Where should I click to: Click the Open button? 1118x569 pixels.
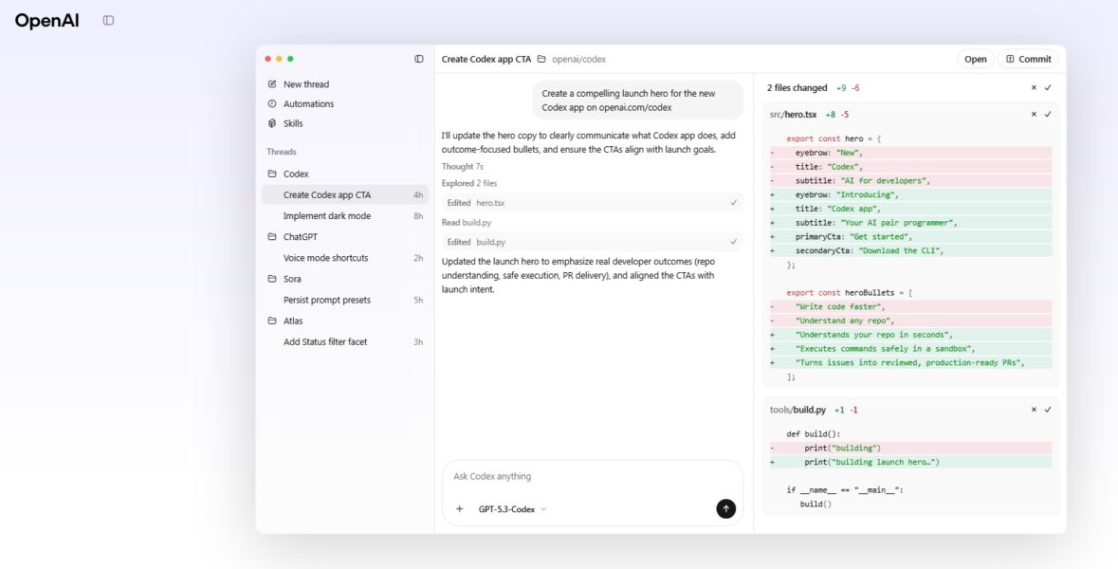[975, 59]
